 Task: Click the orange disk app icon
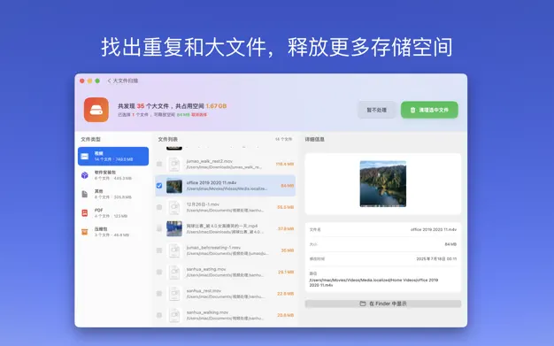96,110
